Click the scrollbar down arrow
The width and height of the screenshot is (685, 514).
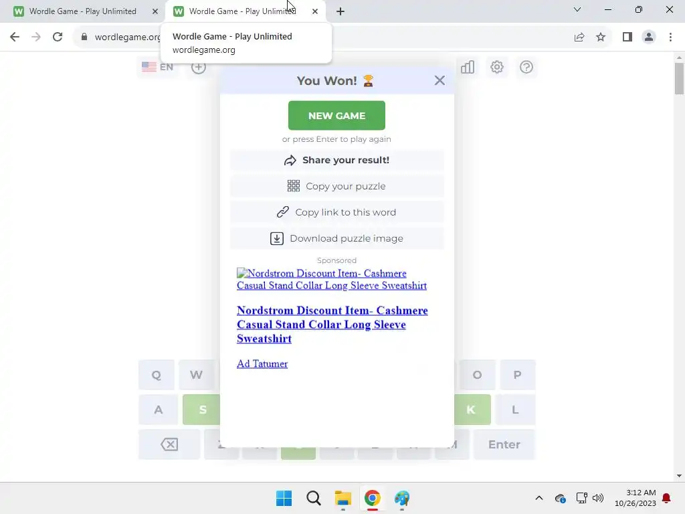pos(679,476)
